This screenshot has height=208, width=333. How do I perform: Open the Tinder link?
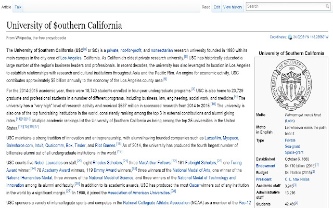(80, 146)
